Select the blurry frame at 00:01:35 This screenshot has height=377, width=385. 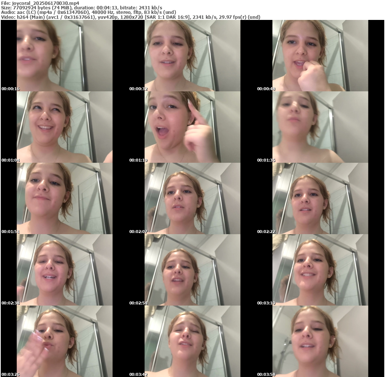(320, 127)
